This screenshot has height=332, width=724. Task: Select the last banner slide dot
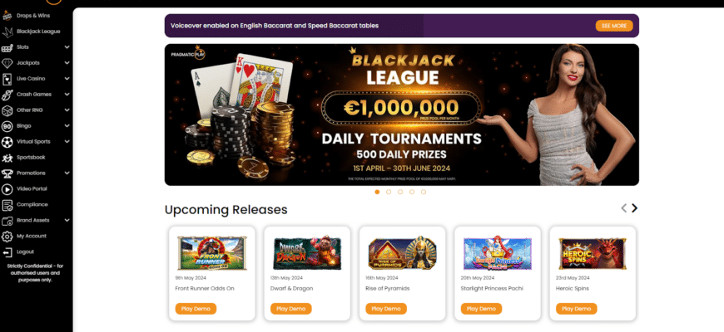point(424,192)
